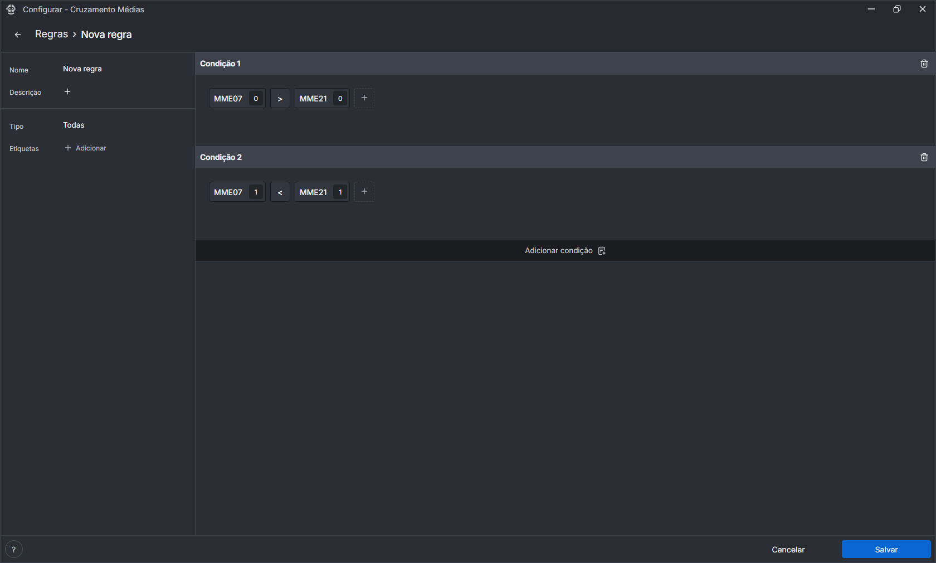Click the application logo in title bar
Image resolution: width=936 pixels, height=563 pixels.
[x=11, y=9]
